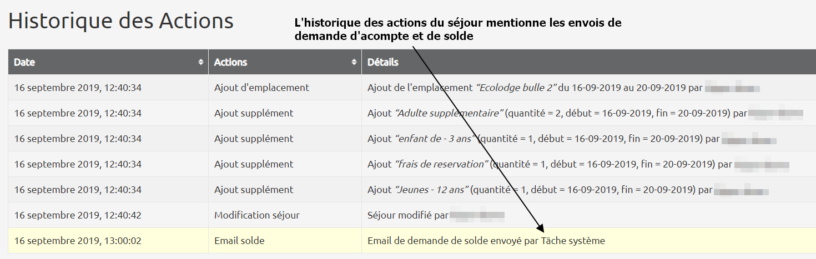The image size is (816, 259).
Task: Click the "Historique des Actions" page title
Action: [x=121, y=21]
